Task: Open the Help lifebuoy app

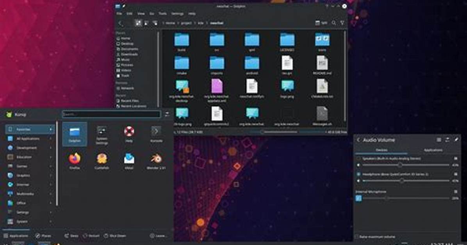Action: point(129,134)
